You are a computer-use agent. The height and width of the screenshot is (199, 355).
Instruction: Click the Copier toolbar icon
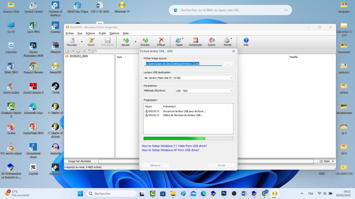(179, 42)
